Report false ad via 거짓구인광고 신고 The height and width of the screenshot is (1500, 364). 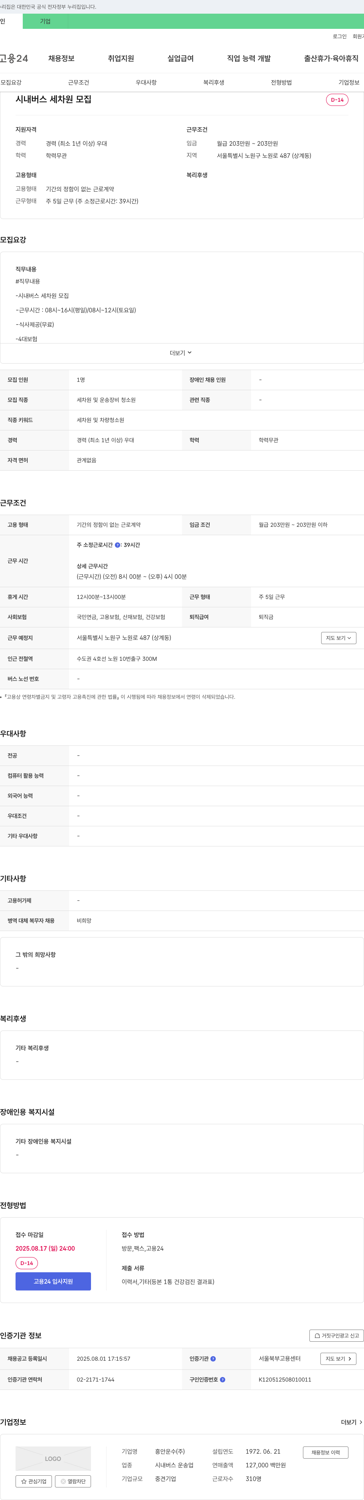(x=337, y=1335)
